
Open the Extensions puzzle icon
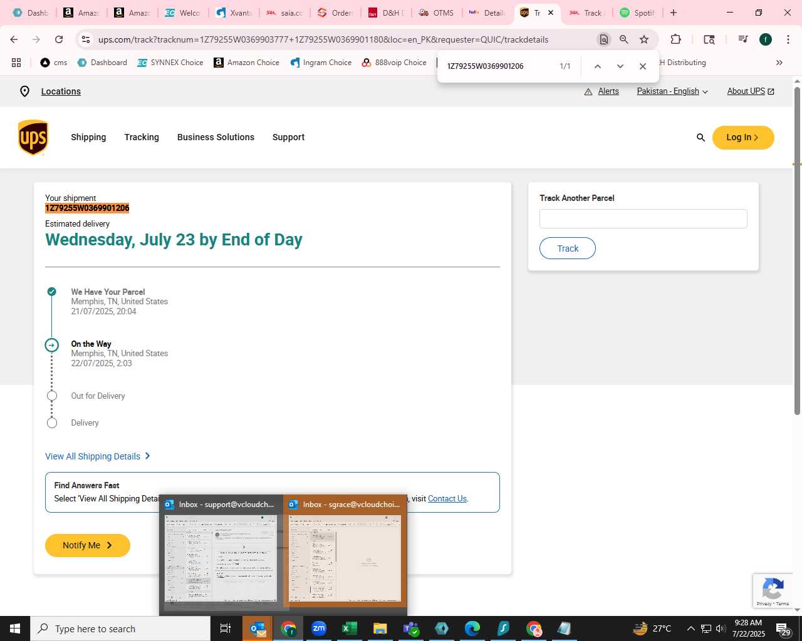point(675,39)
